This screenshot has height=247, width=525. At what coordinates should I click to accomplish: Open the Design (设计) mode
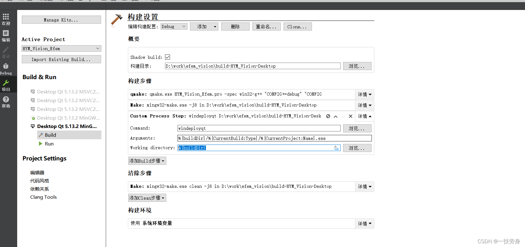tap(6, 52)
